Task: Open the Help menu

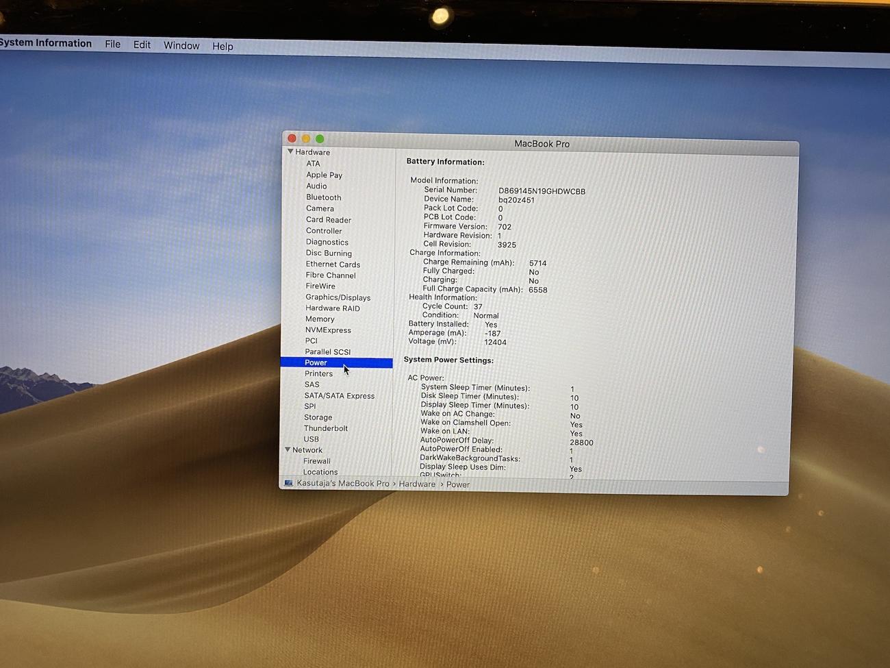Action: tap(222, 46)
